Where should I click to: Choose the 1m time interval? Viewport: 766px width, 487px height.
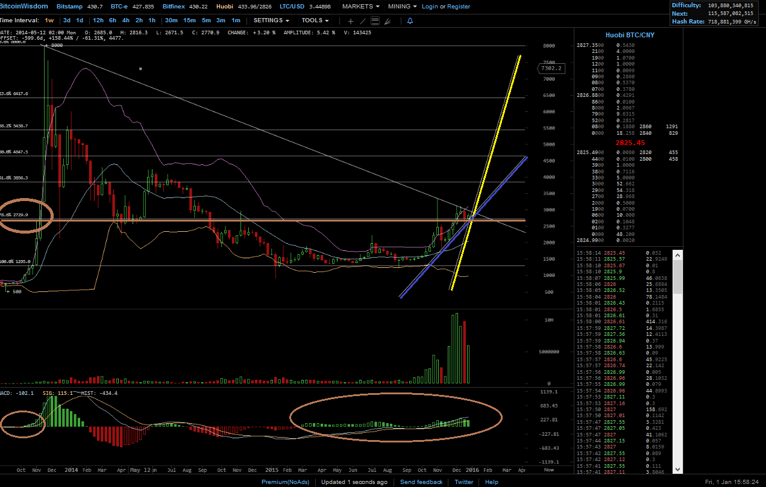pyautogui.click(x=236, y=20)
